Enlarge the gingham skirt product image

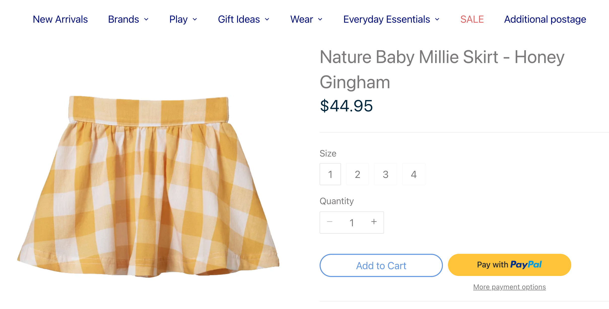tap(148, 187)
